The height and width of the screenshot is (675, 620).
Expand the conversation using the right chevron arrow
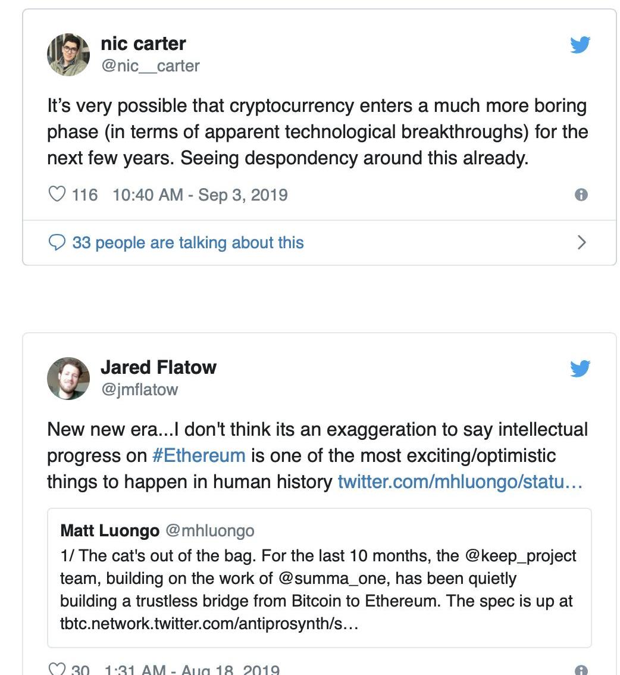(582, 242)
